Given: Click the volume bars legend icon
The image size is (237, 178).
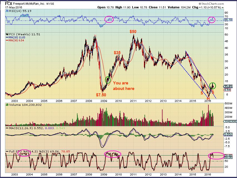Looking at the screenshot, I should tap(7, 105).
